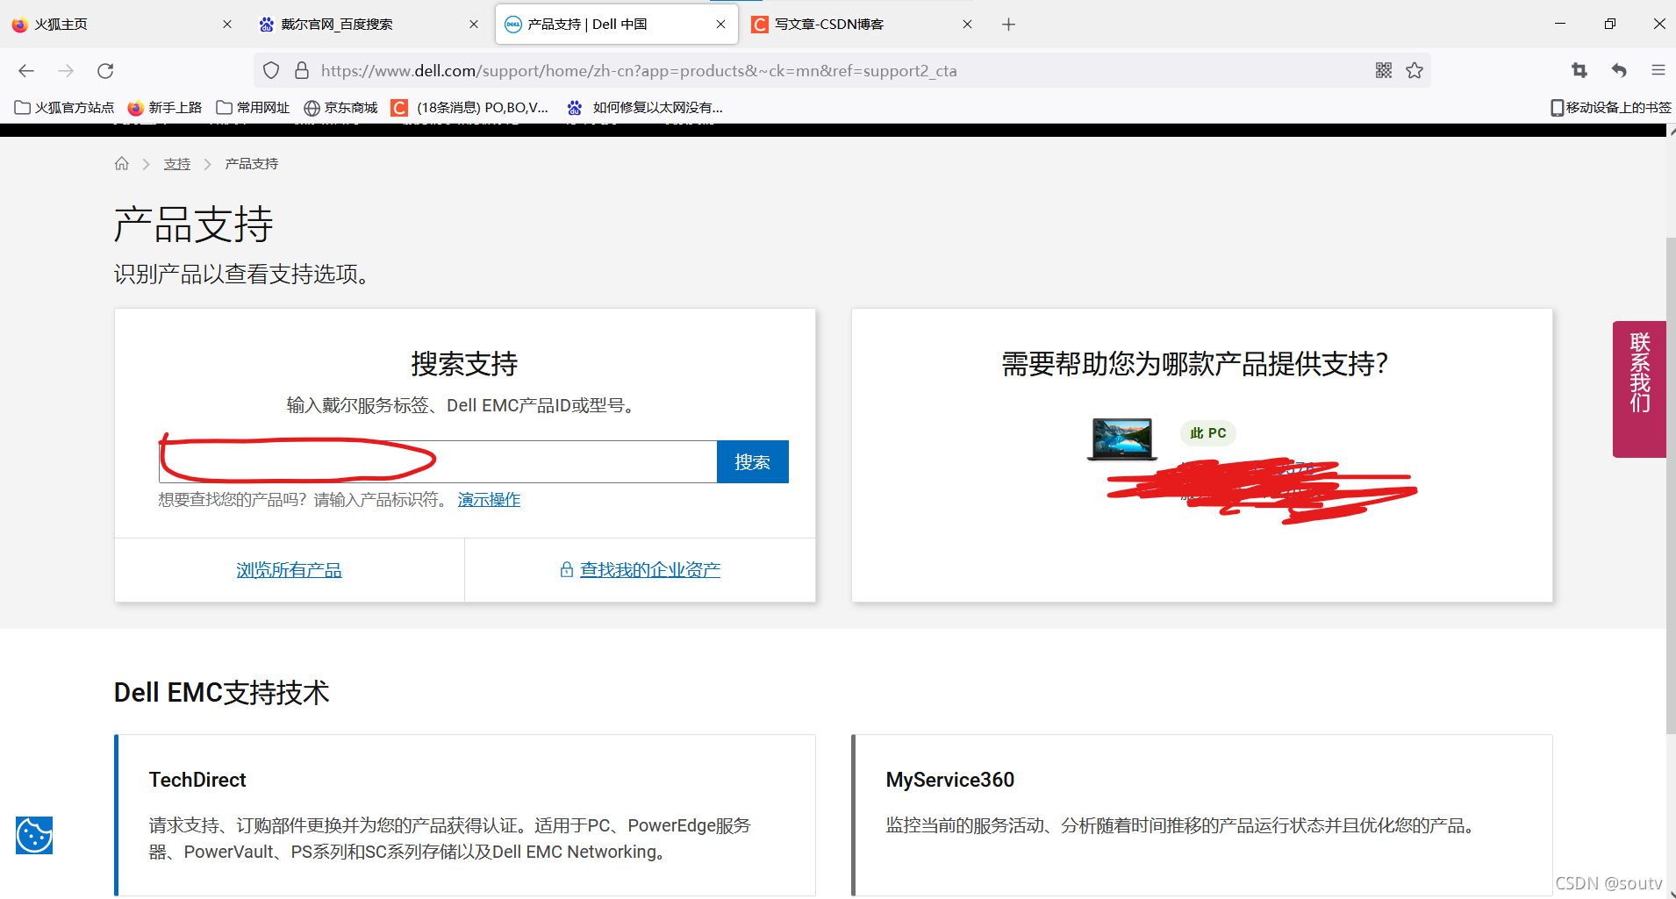The height and width of the screenshot is (899, 1676).
Task: Click the home icon in breadcrumb
Action: coord(122,163)
